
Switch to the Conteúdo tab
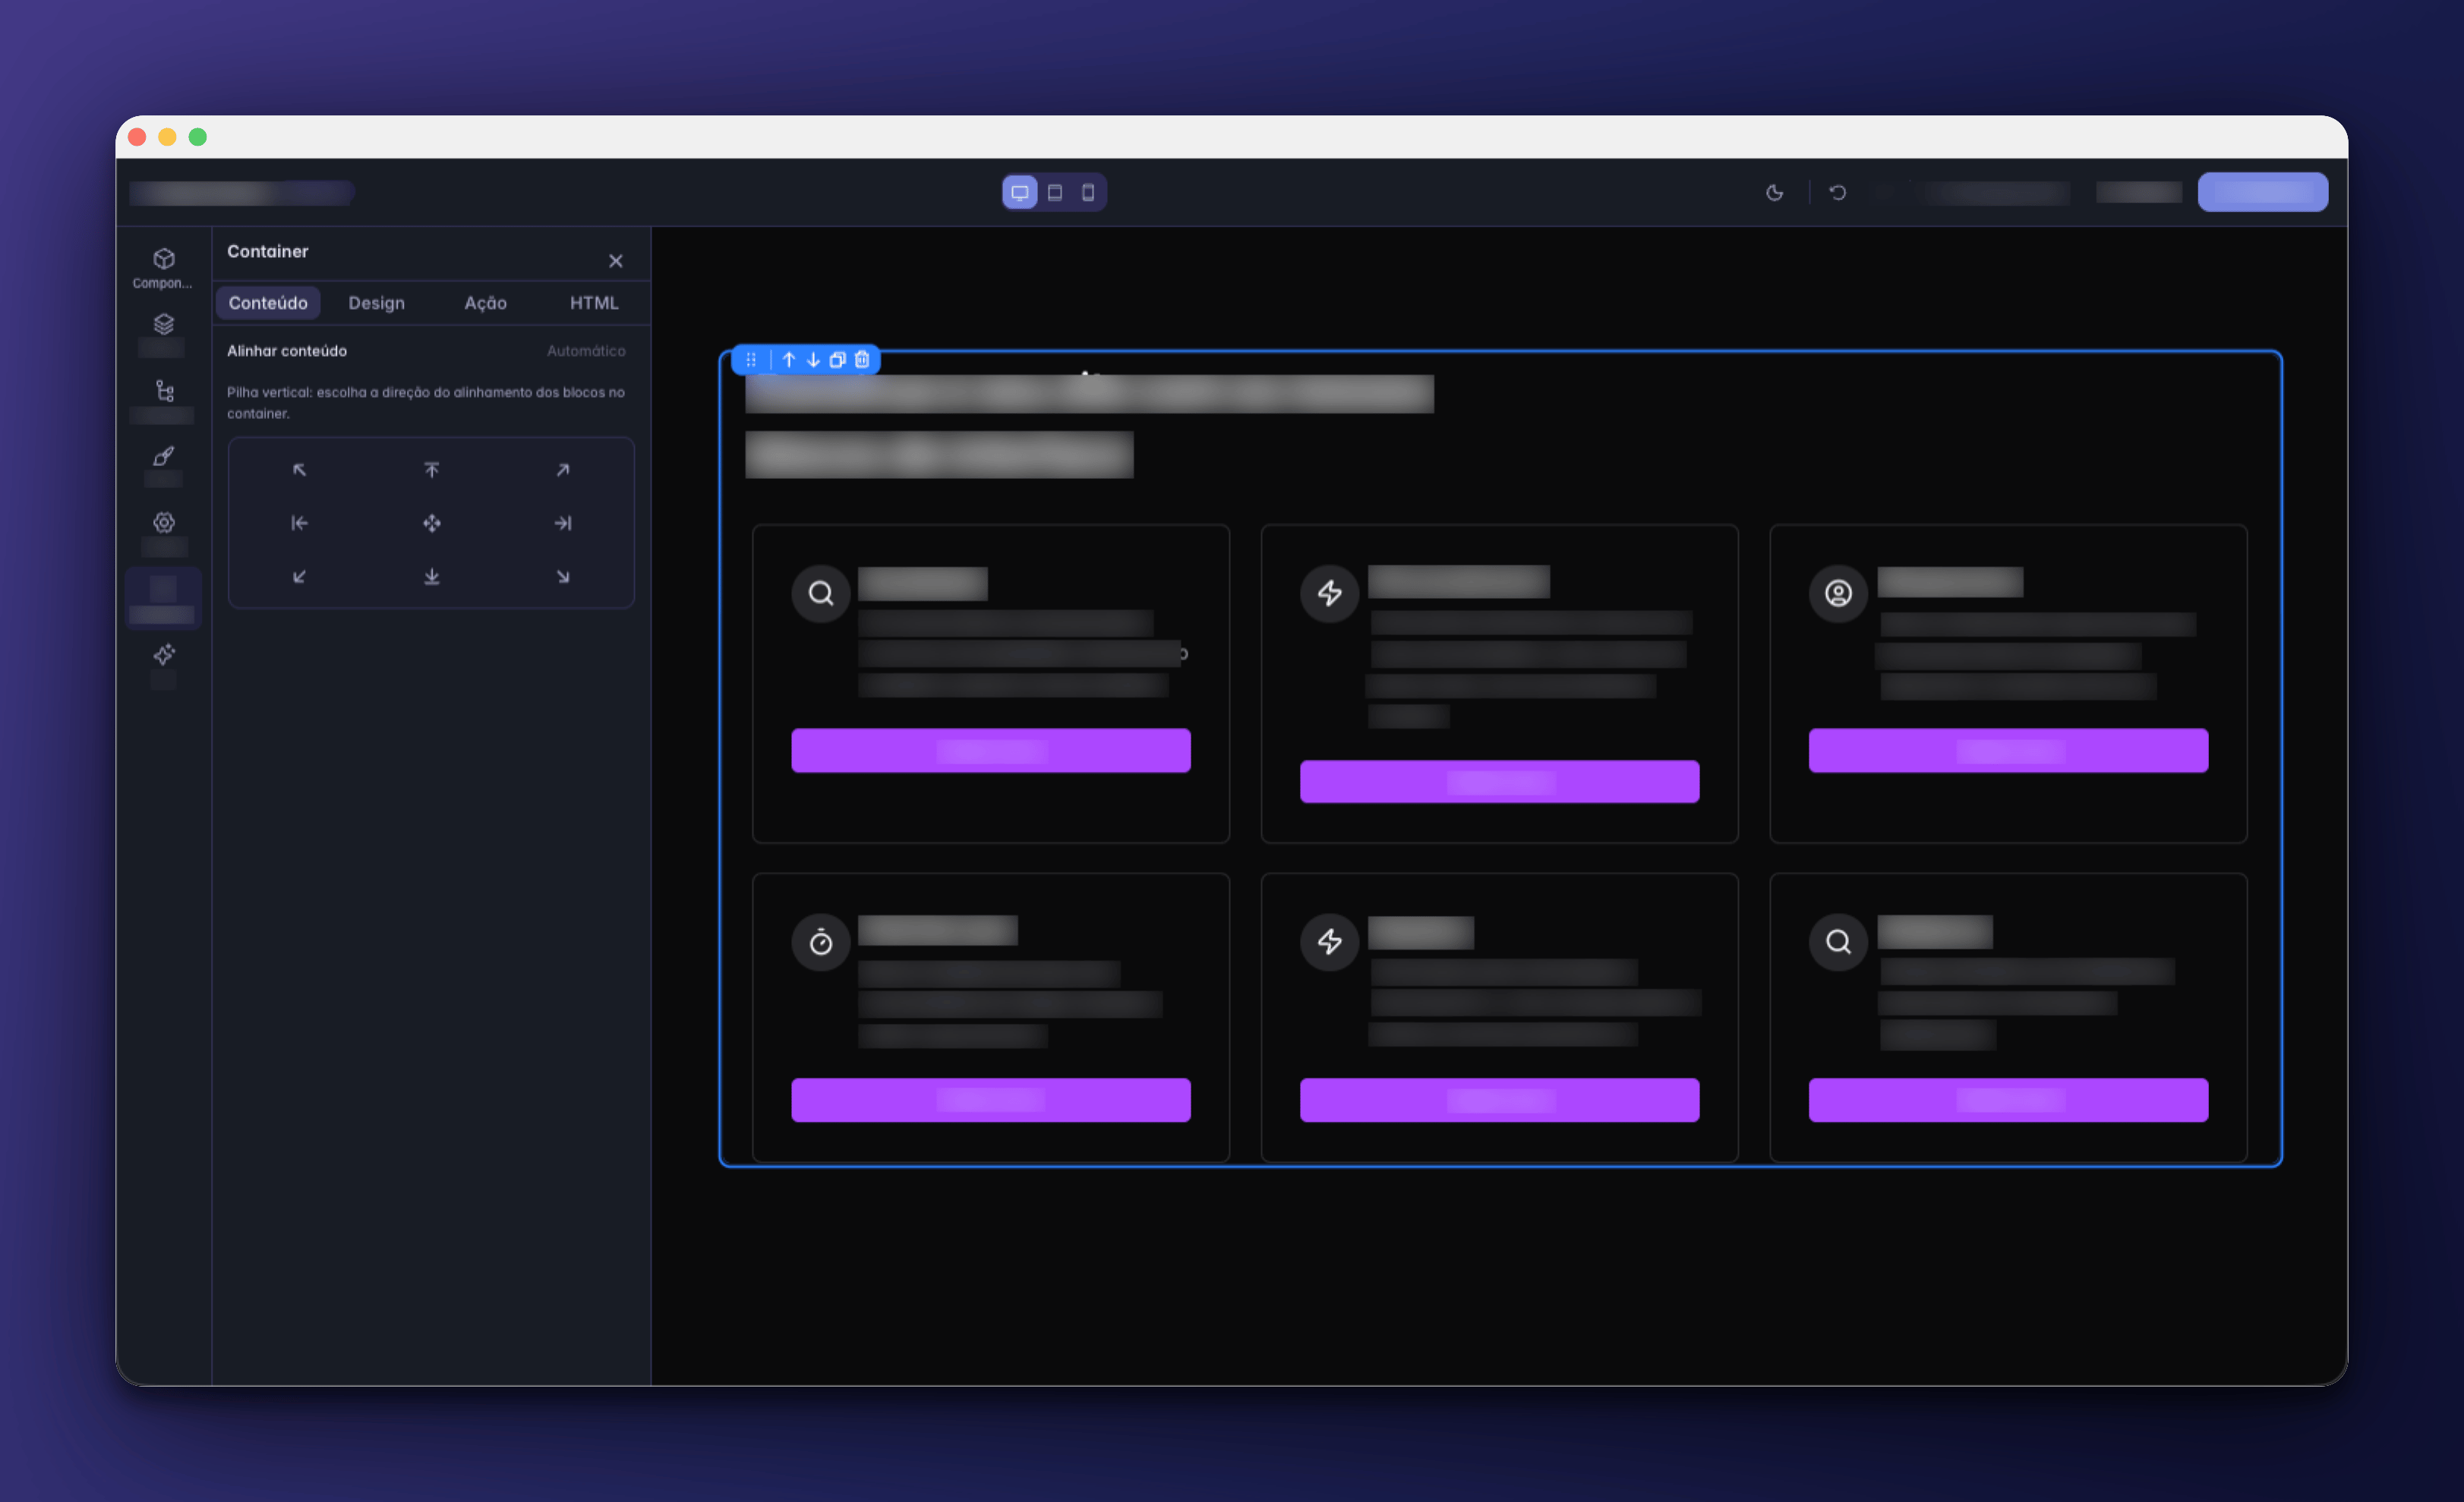[x=268, y=303]
